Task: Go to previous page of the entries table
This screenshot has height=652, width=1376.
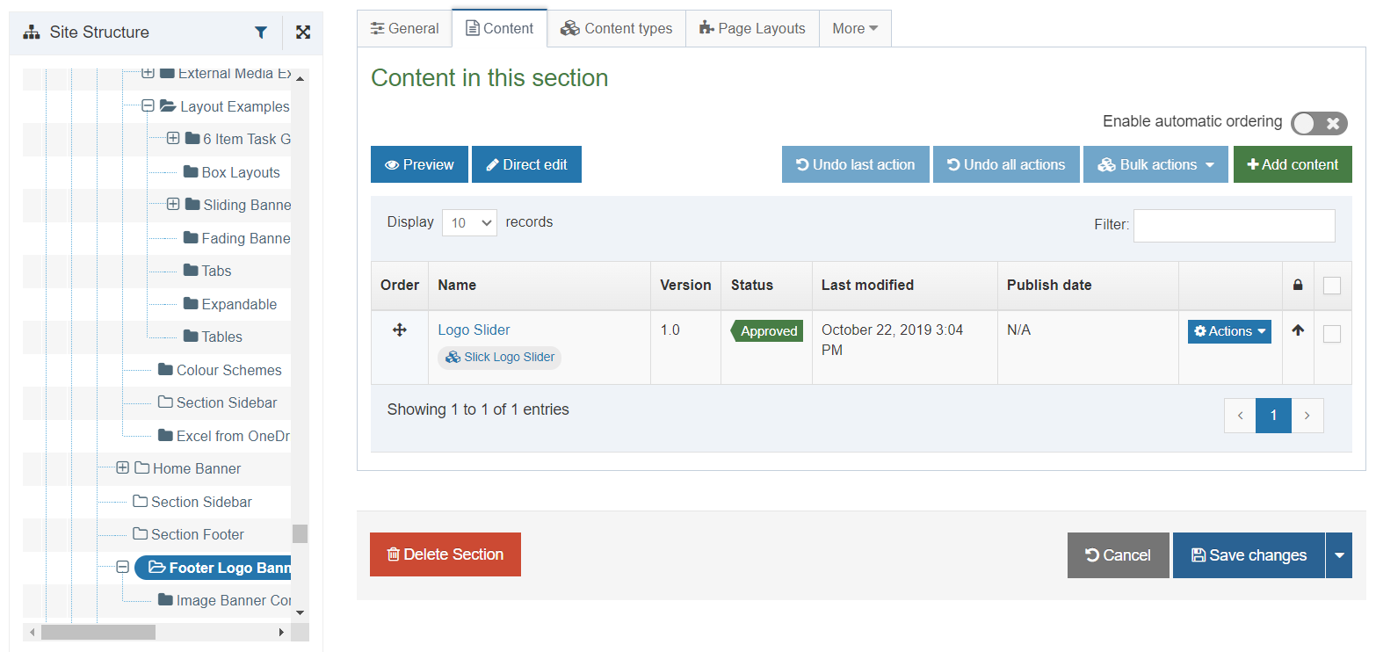Action: tap(1240, 416)
